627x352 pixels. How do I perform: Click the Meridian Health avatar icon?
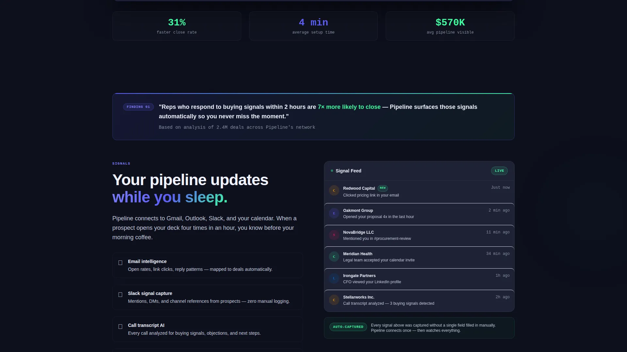[x=334, y=257]
